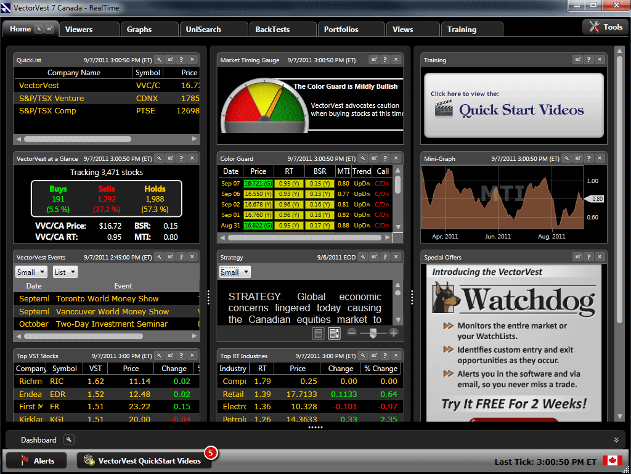Screen dimensions: 631x474
Task: Select the Sep 07 Color Guard row
Action: (305, 184)
